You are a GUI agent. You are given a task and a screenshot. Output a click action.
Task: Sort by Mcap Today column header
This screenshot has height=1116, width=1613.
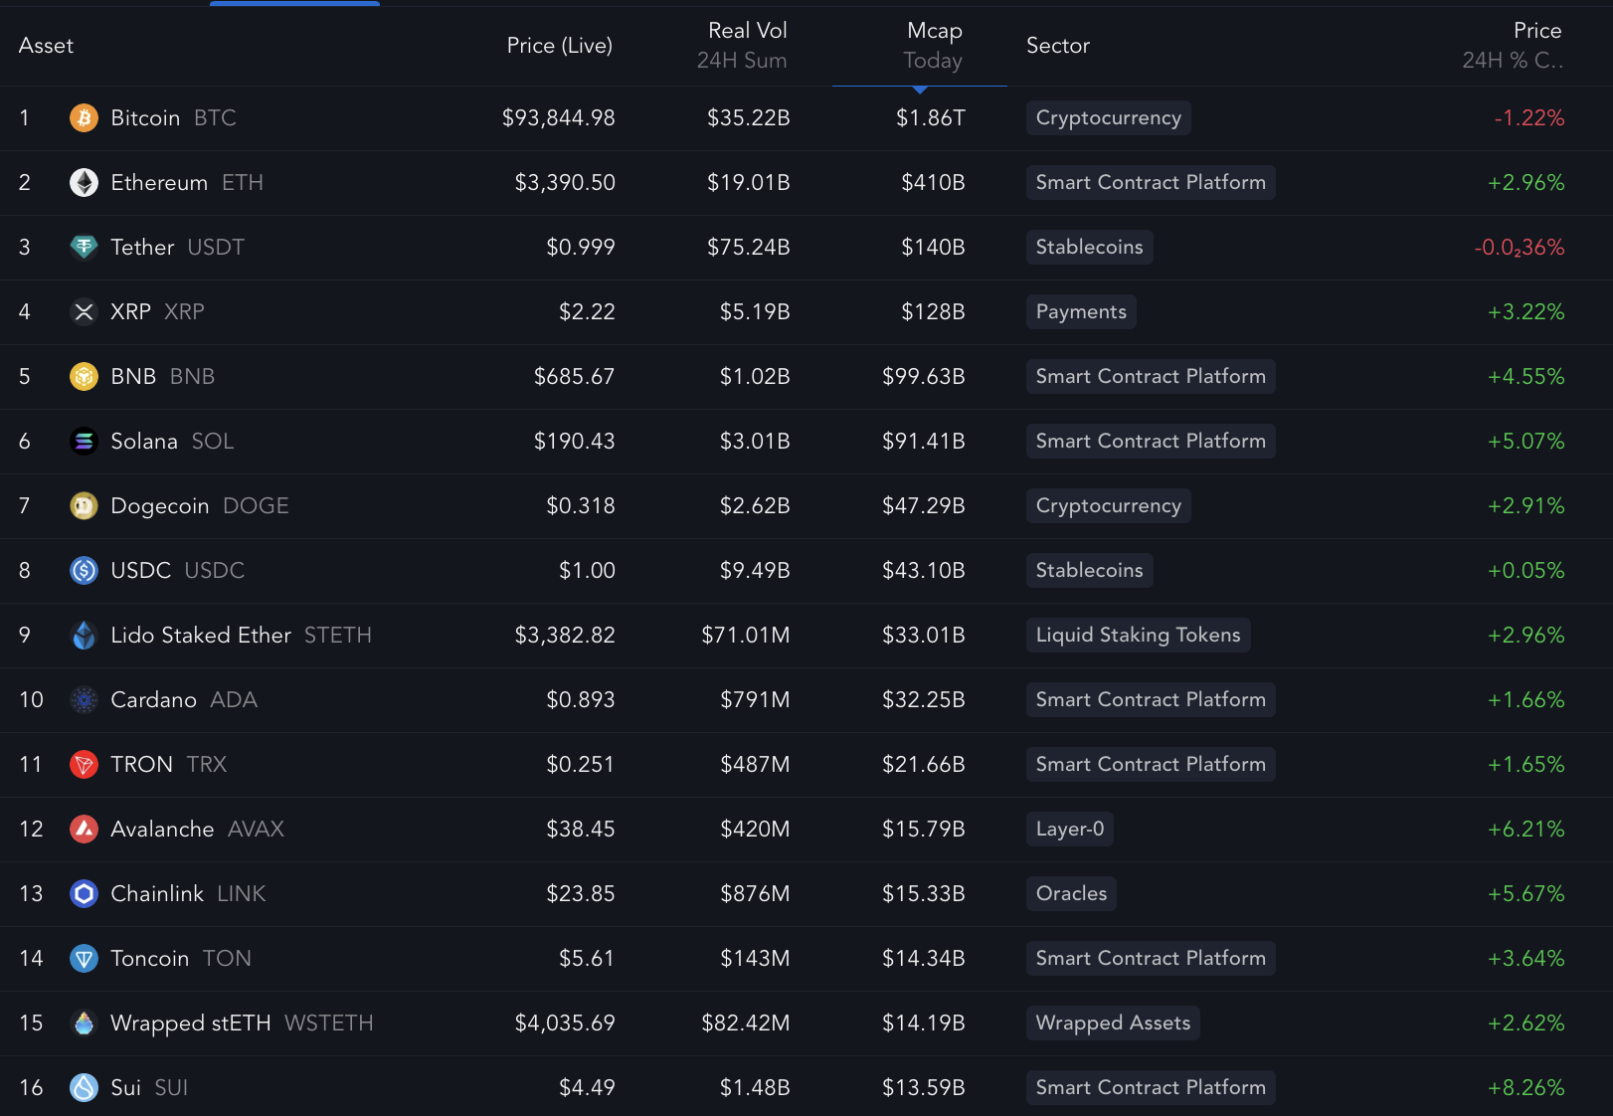(x=933, y=46)
